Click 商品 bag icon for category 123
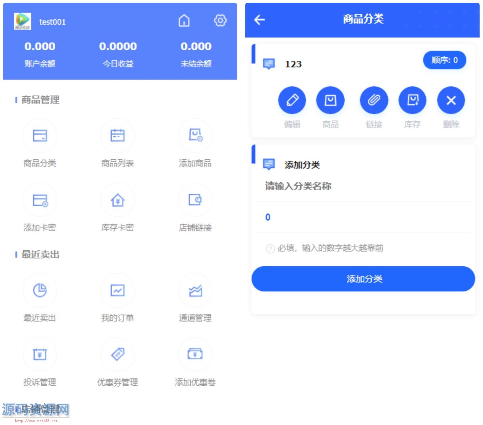The width and height of the screenshot is (483, 425). (x=330, y=100)
